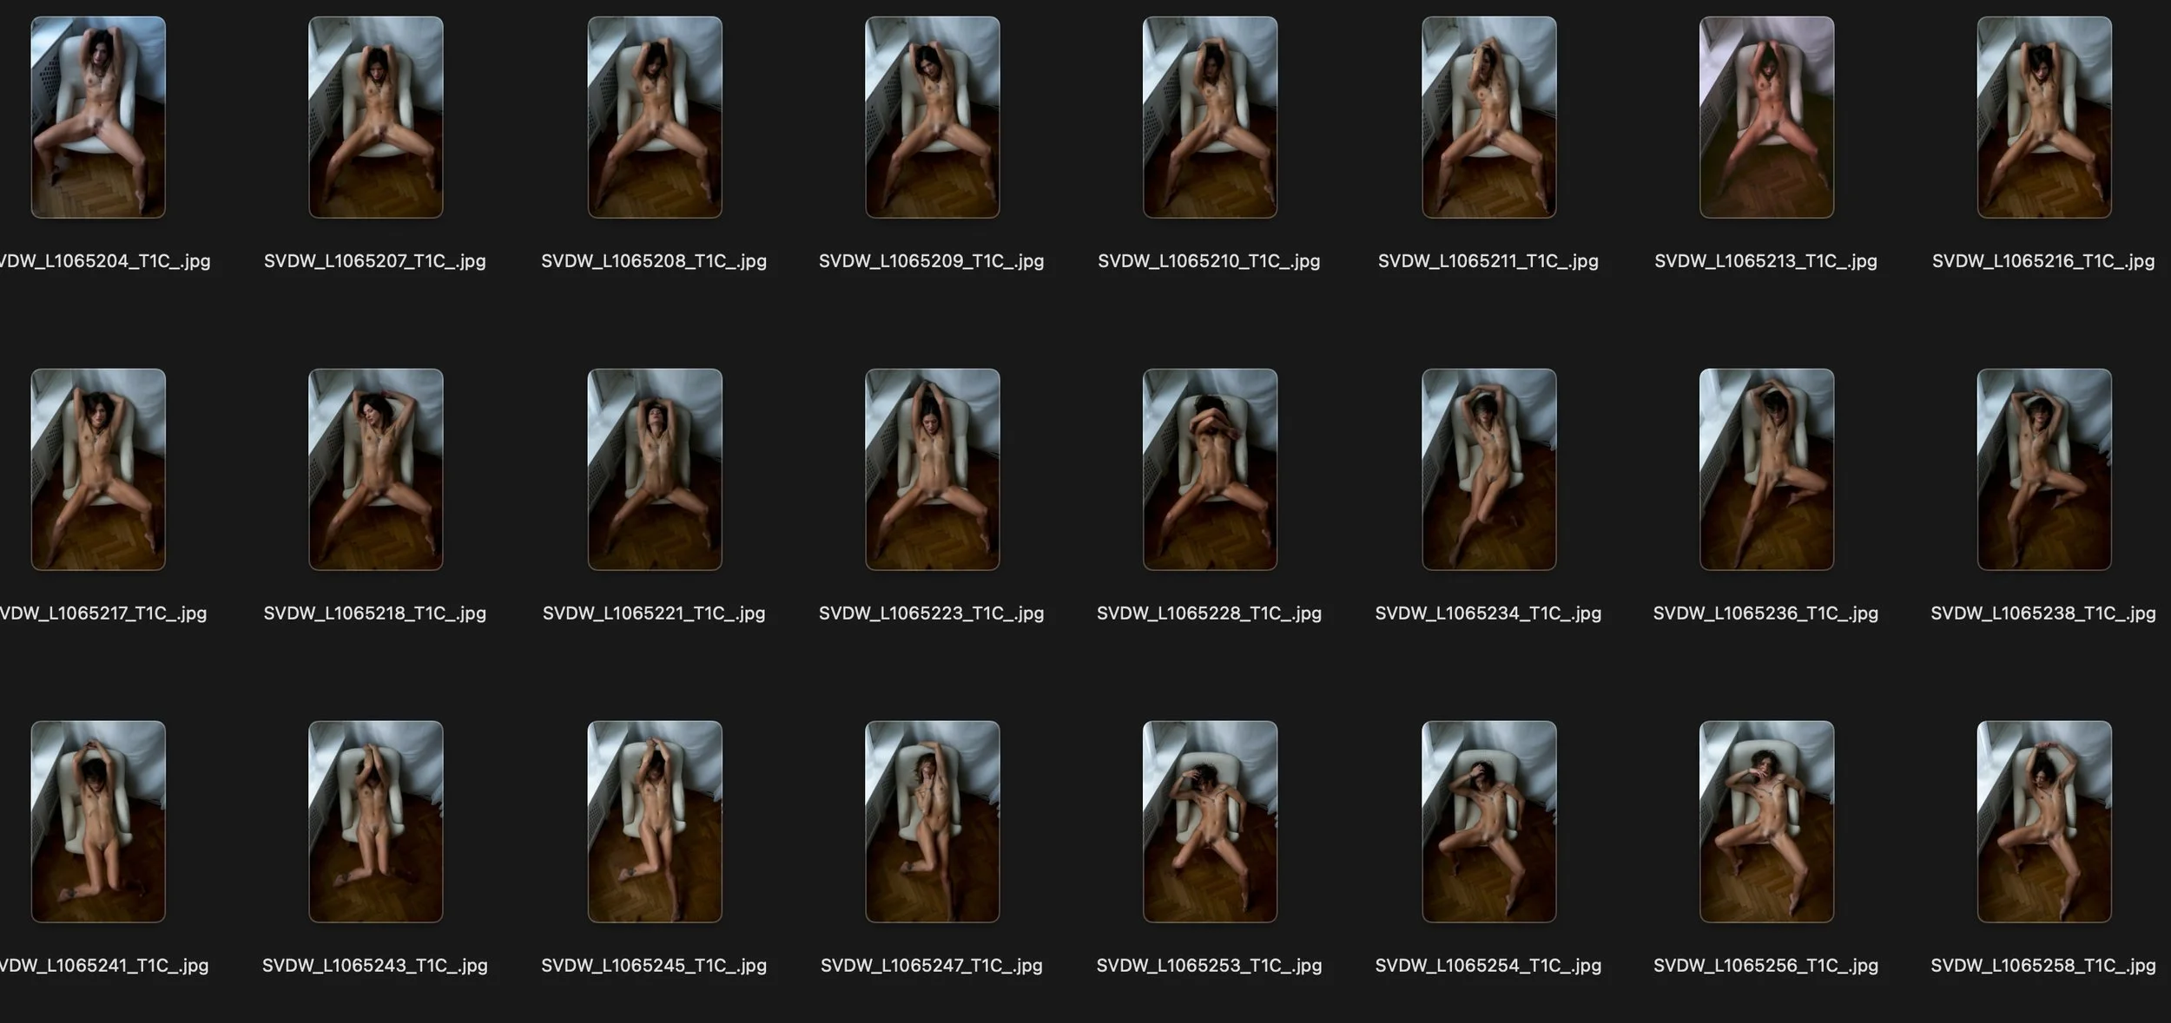
Task: Select the SVDW_L1065228_T1C_.jpg thumbnail
Action: (1210, 469)
